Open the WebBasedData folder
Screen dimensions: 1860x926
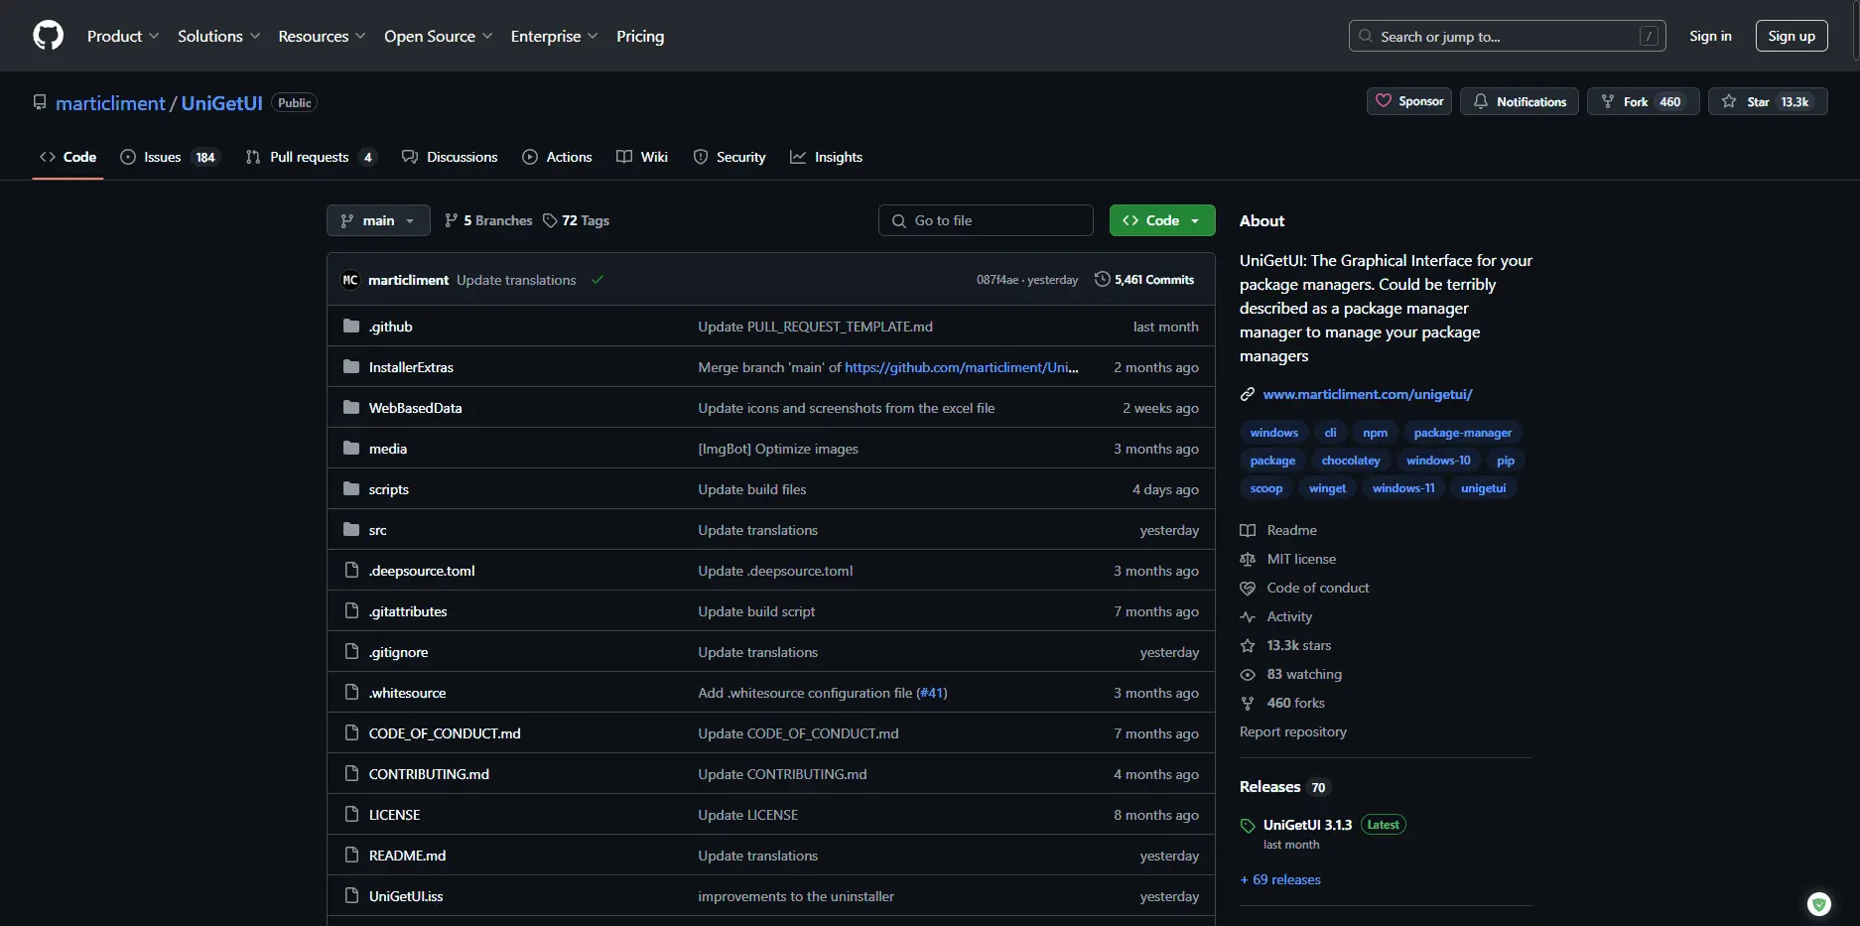click(415, 408)
